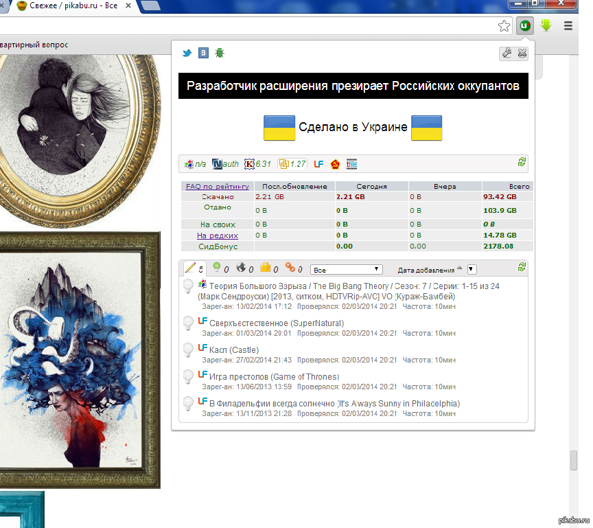
Task: Open Chrome's main menu button
Action: (568, 26)
